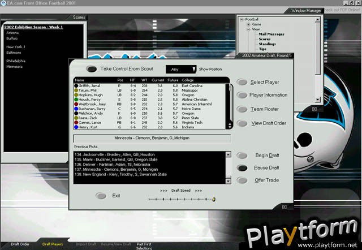Click the Window Manager scrollbar up arrow
Image resolution: width=362 pixels, height=250 pixels.
click(x=318, y=20)
